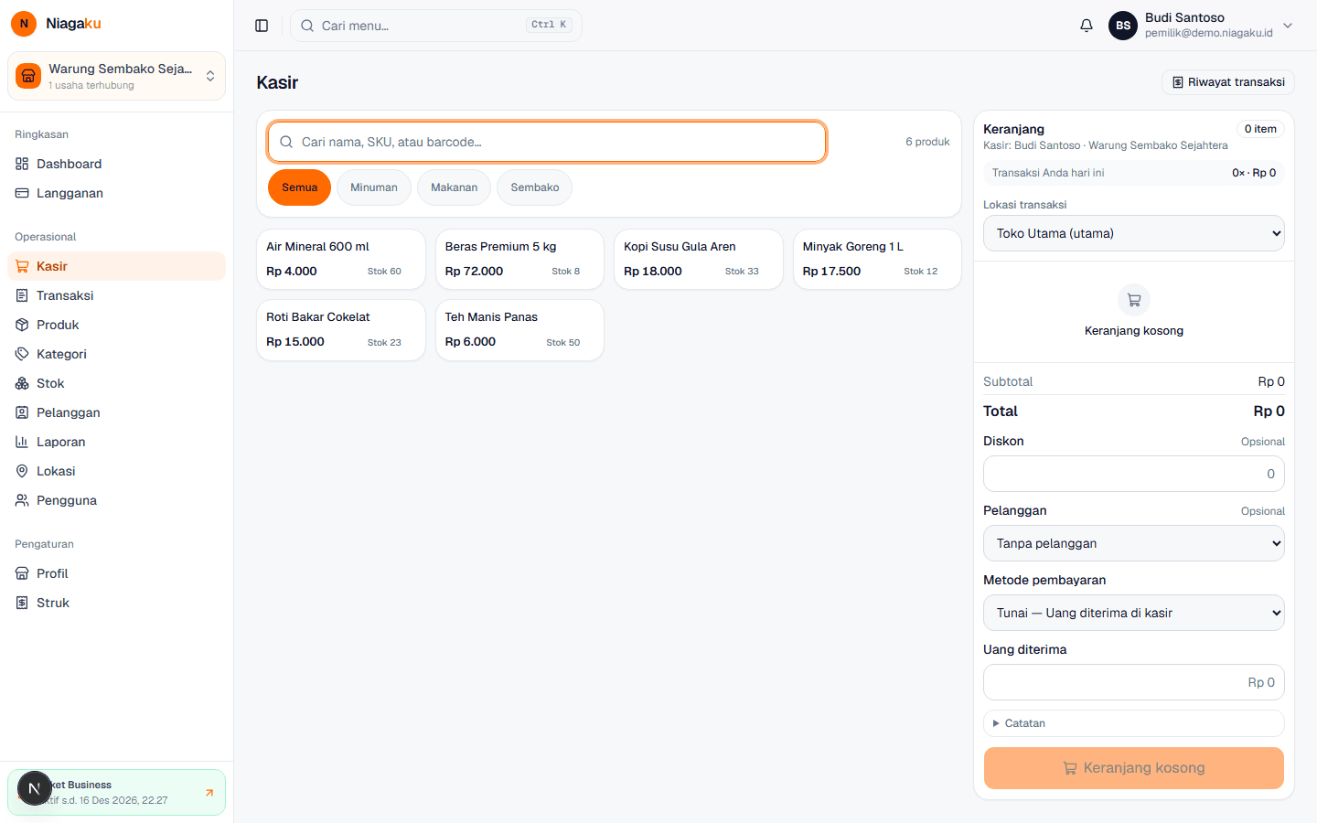The height and width of the screenshot is (823, 1317).
Task: Open Riwayat transaksi
Action: point(1228,82)
